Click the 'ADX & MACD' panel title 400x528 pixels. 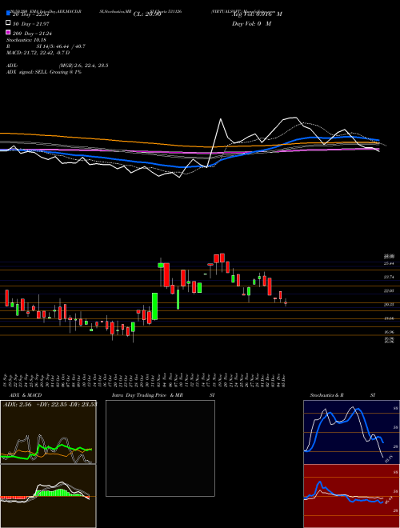pos(26,395)
